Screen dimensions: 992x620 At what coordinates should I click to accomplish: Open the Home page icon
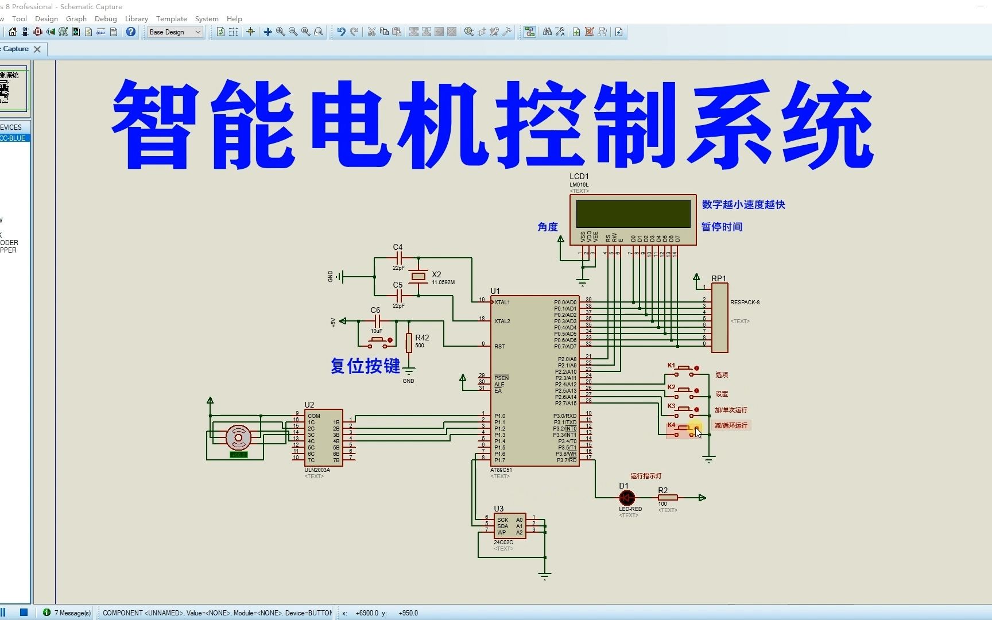[x=13, y=32]
